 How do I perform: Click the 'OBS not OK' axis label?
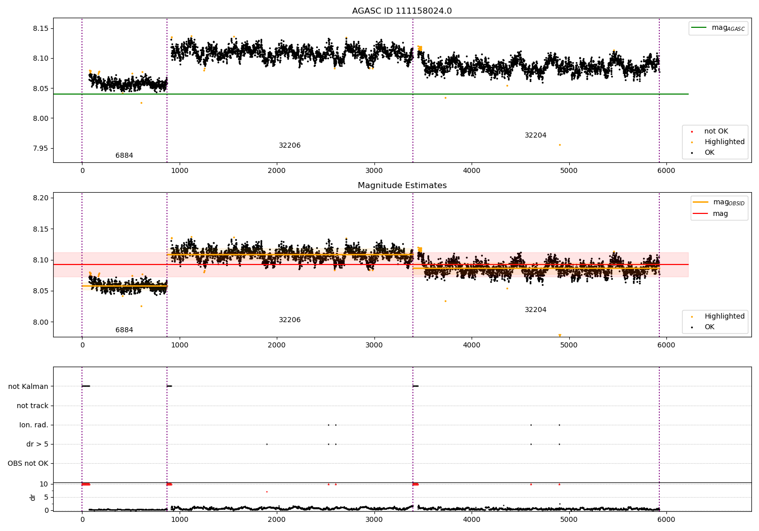[28, 463]
